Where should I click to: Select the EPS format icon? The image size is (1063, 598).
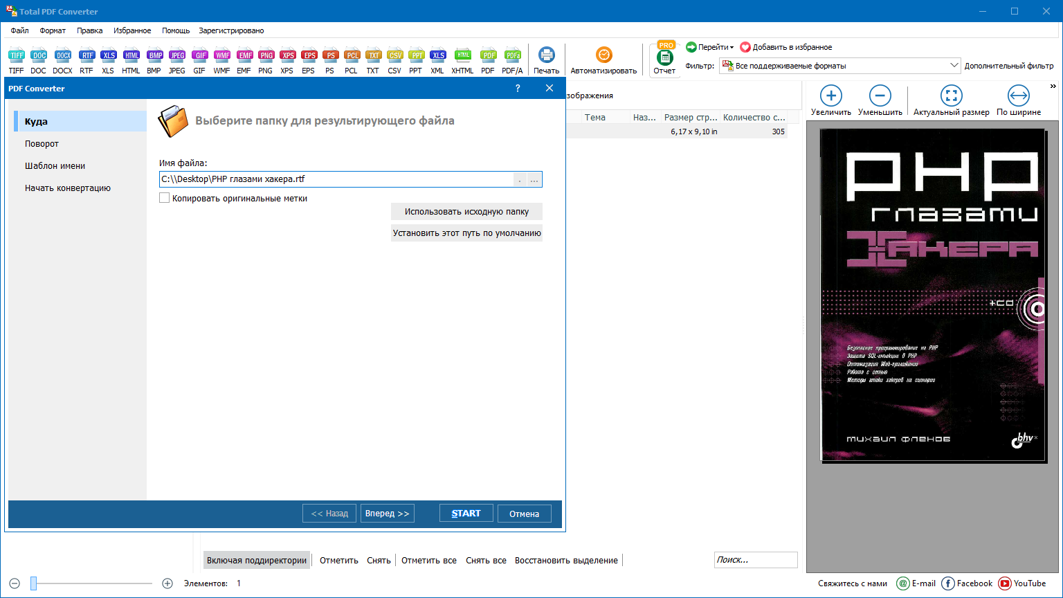(x=309, y=55)
